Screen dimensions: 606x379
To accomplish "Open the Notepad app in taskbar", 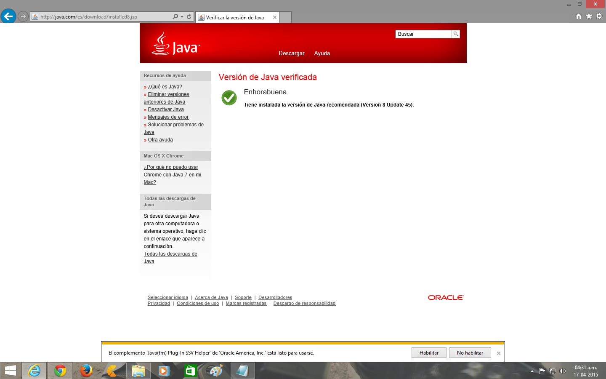I will pyautogui.click(x=242, y=371).
